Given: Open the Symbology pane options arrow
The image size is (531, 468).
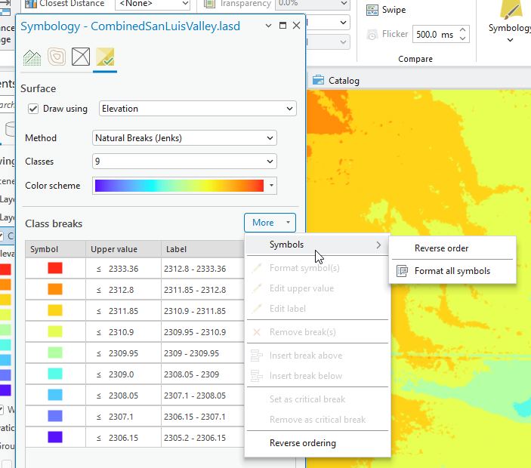Looking at the screenshot, I should (x=269, y=26).
